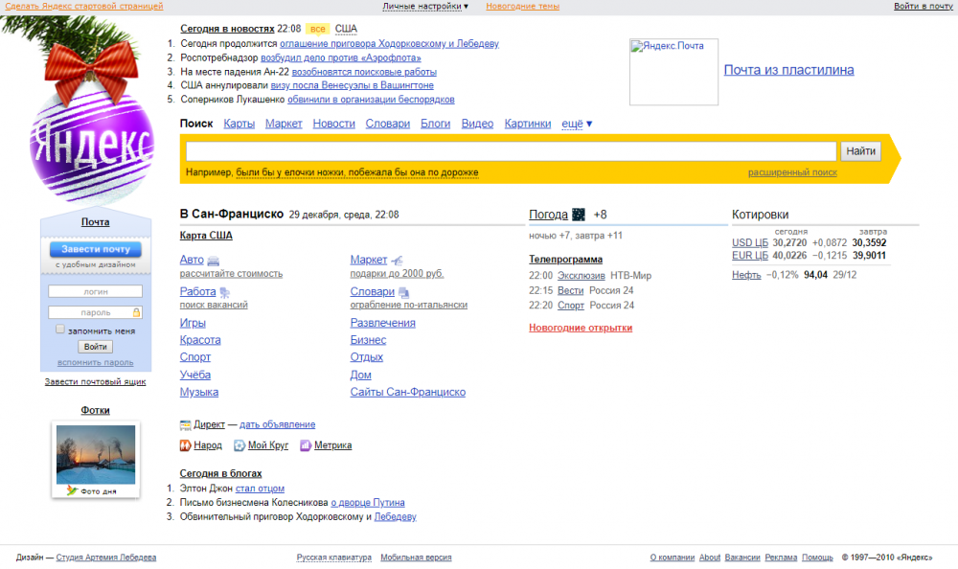Expand the ещё services menu
The image size is (958, 569).
point(577,124)
